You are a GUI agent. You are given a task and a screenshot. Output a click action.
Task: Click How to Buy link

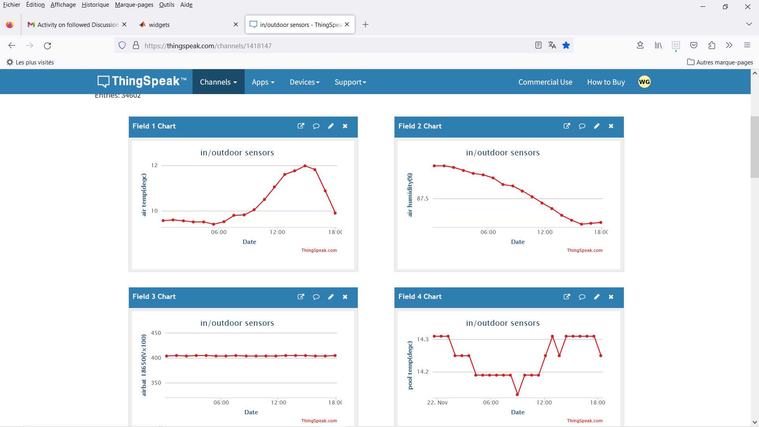[606, 82]
